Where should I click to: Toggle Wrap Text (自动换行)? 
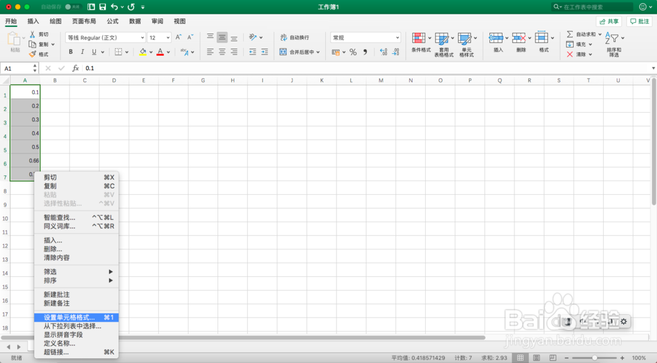[295, 37]
